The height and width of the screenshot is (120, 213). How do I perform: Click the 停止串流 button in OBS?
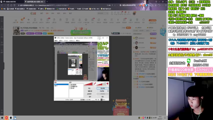103,88
